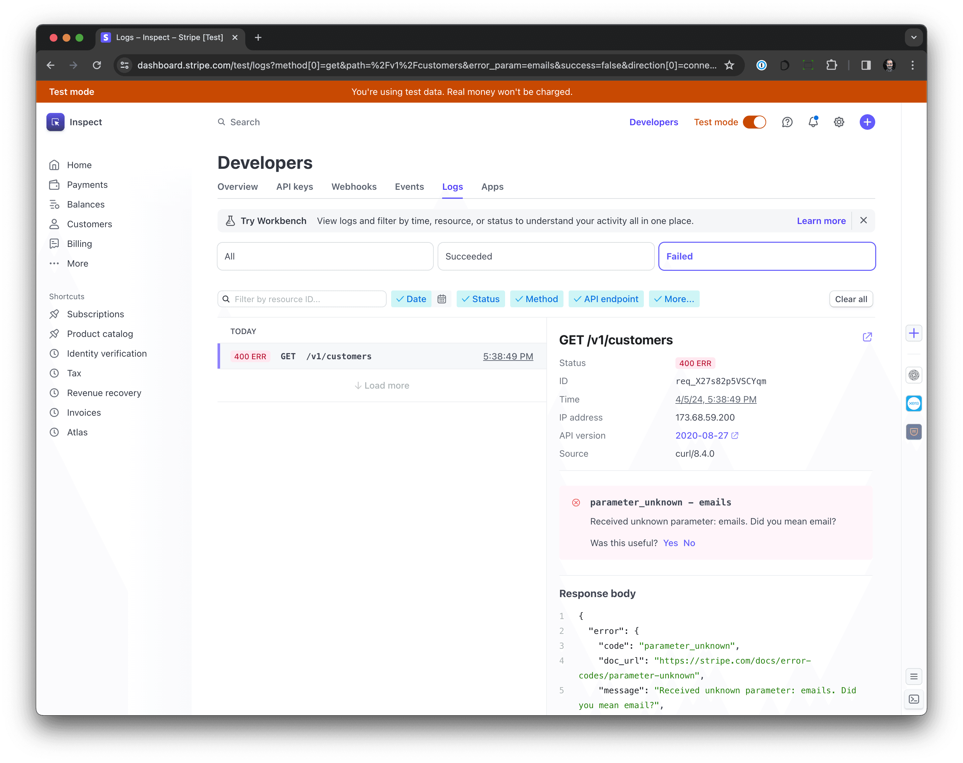Open the Chrome tab search chevron
This screenshot has width=963, height=763.
914,37
